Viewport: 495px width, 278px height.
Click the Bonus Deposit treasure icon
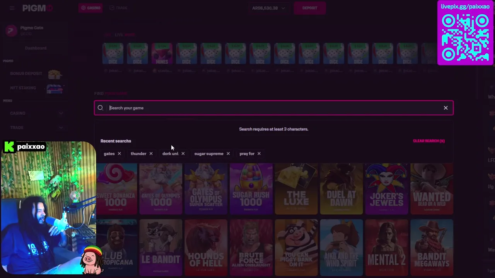tap(55, 74)
